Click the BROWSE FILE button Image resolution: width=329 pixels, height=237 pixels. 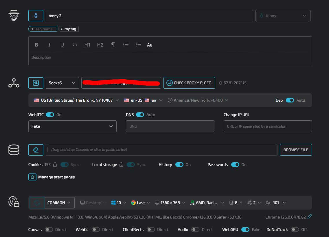[296, 150]
